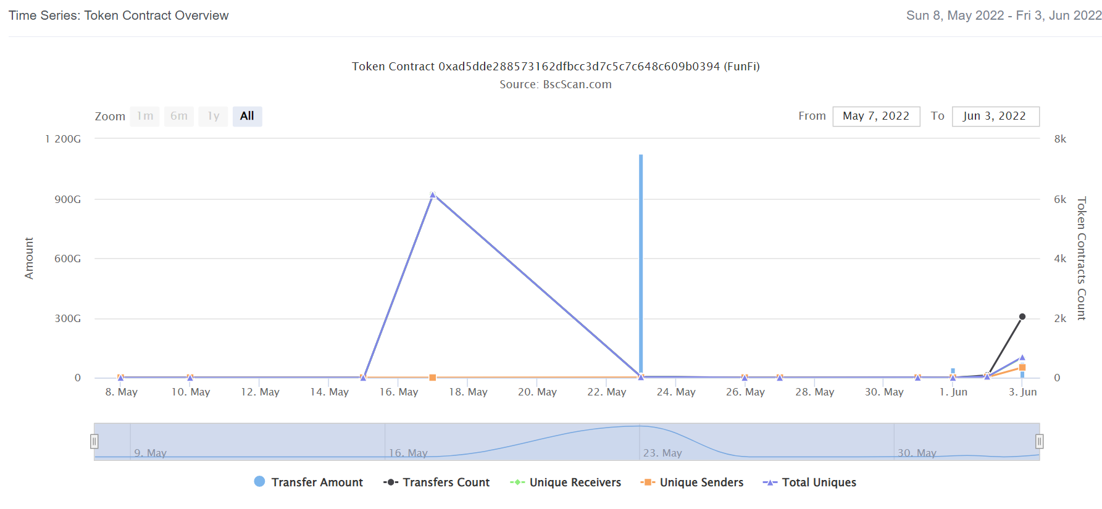Viewport: 1102px width, 509px height.
Task: Click the orange square marker near 17 May
Action: [433, 378]
